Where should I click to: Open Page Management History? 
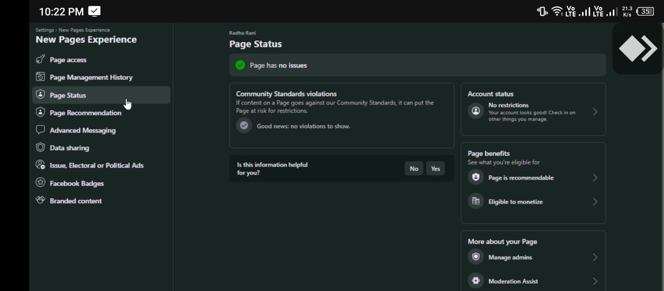pos(101,78)
